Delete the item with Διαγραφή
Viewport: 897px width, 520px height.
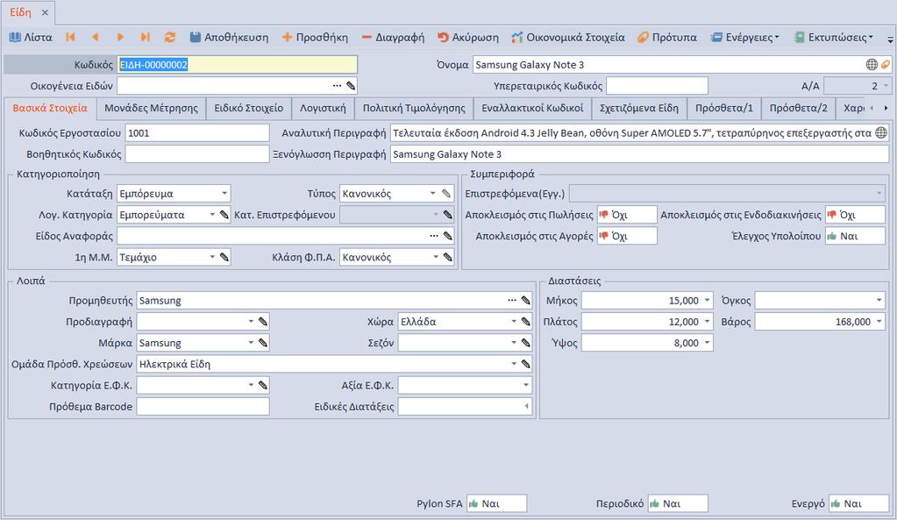click(x=393, y=37)
